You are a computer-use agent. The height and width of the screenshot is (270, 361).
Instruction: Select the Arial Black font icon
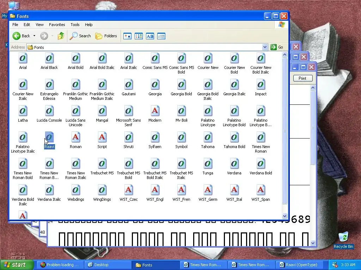point(49,58)
